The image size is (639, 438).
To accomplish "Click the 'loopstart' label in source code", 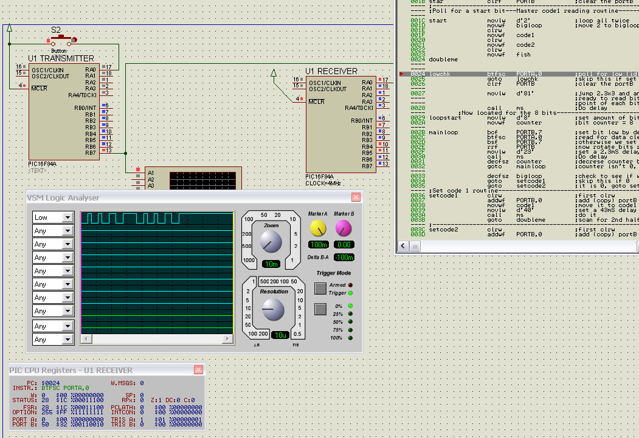I will (445, 118).
